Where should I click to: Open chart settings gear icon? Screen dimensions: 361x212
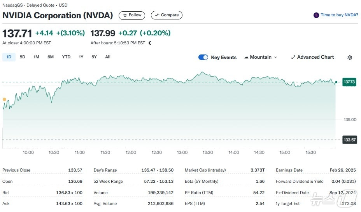click(349, 58)
